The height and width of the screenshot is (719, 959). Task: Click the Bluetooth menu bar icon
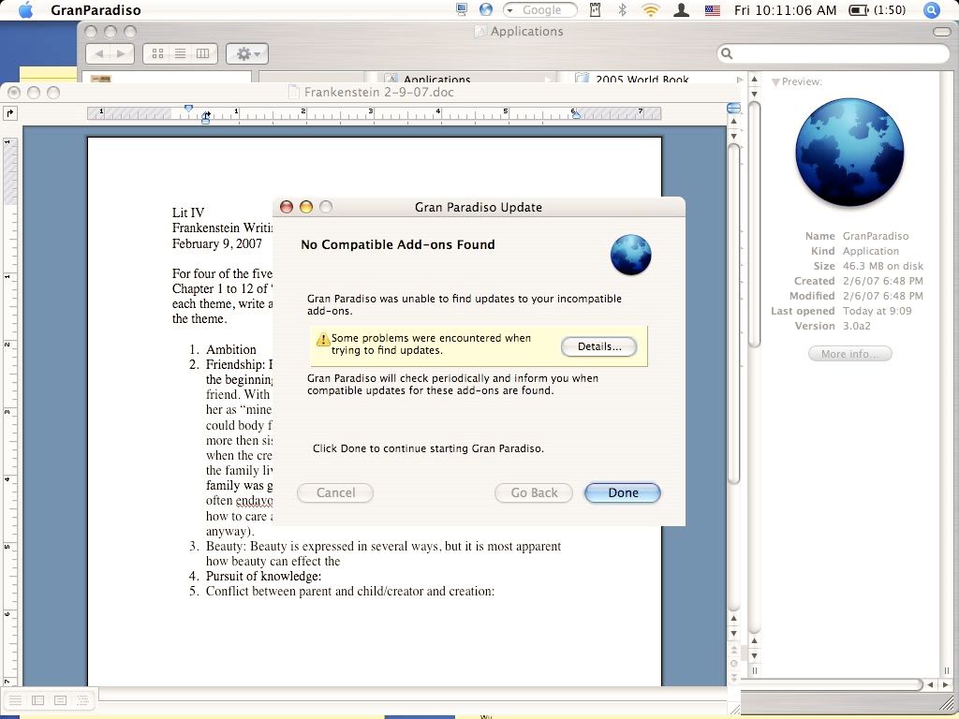pos(623,10)
